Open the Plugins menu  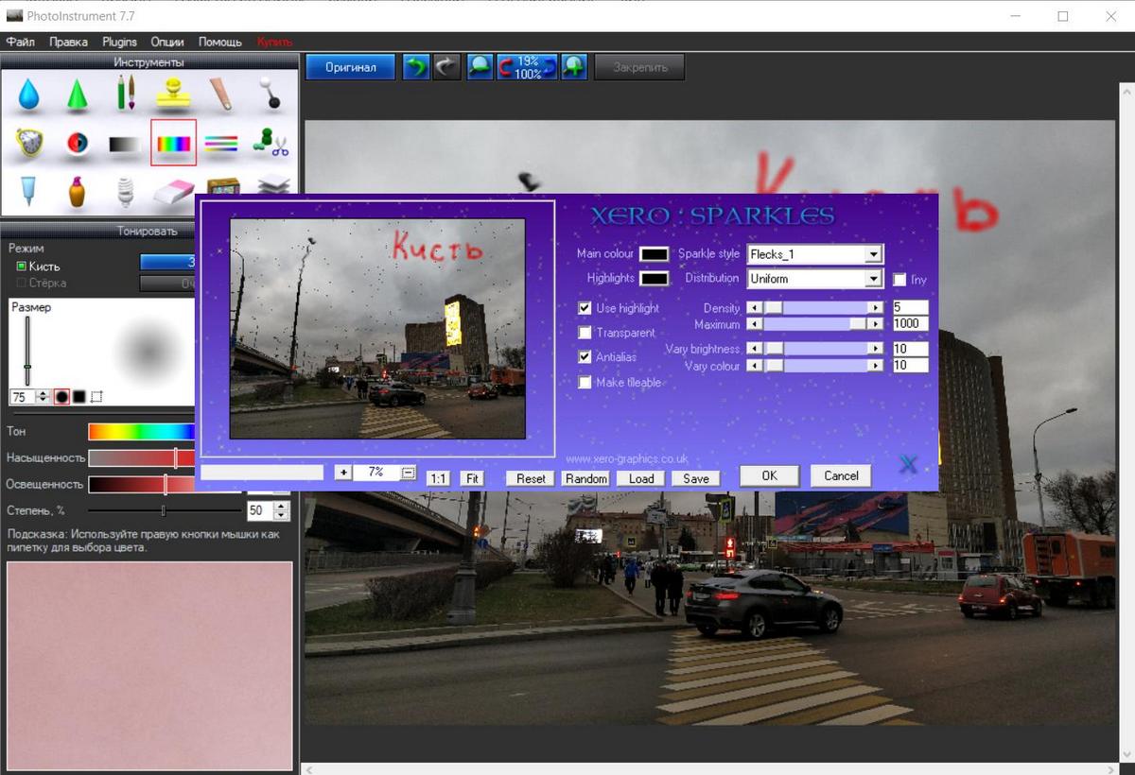click(x=120, y=42)
